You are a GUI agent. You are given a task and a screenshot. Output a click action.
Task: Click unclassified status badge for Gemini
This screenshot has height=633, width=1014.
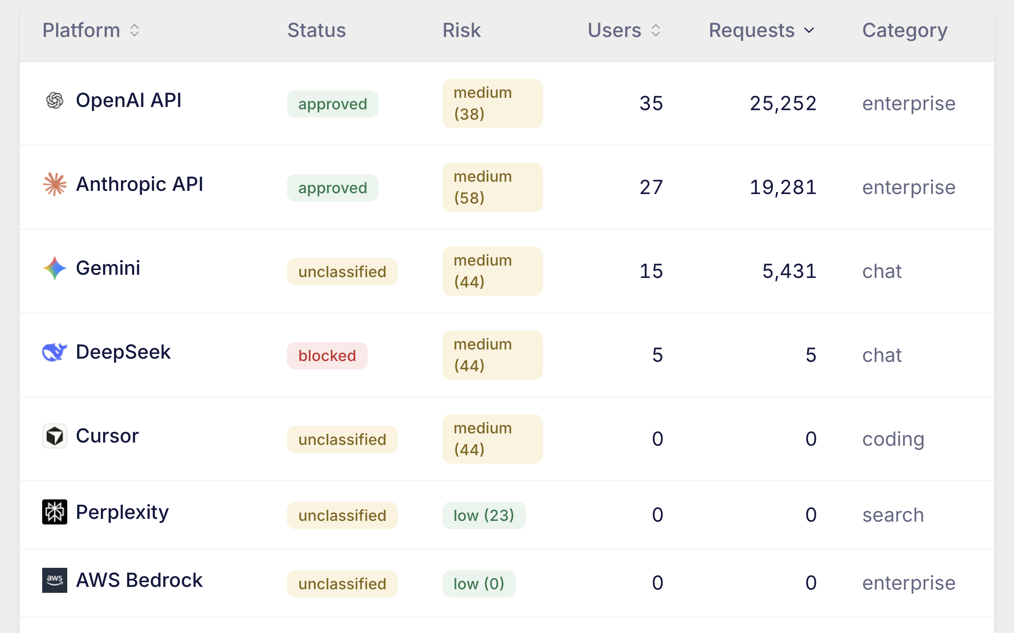342,272
